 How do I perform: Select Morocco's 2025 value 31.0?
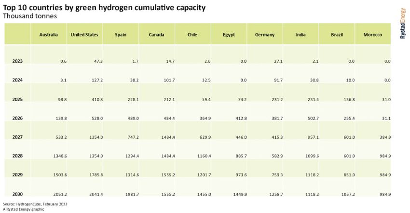pyautogui.click(x=386, y=99)
